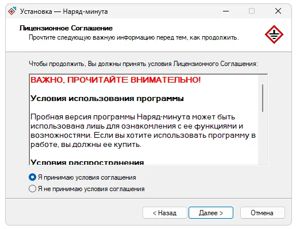Minimize the installer window
The image size is (296, 229).
226,11
